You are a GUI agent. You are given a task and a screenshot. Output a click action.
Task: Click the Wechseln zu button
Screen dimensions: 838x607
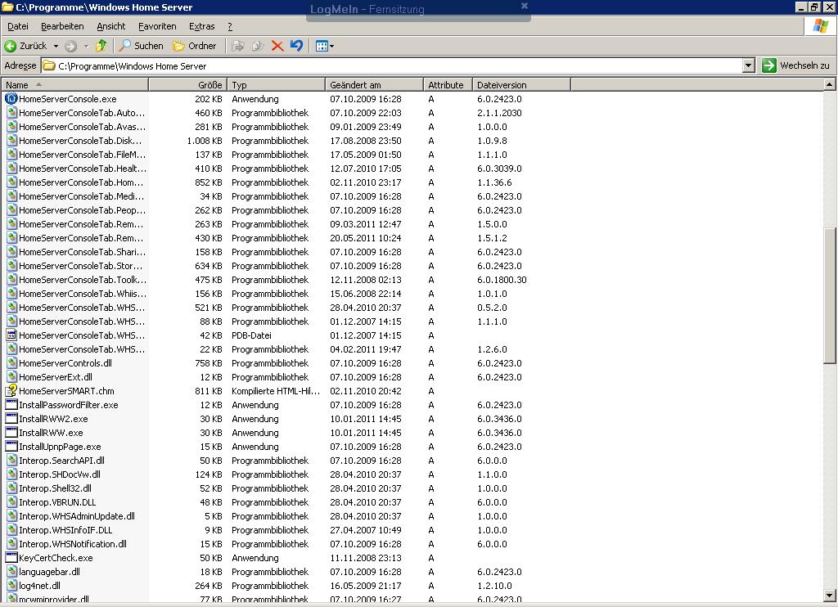pyautogui.click(x=798, y=65)
